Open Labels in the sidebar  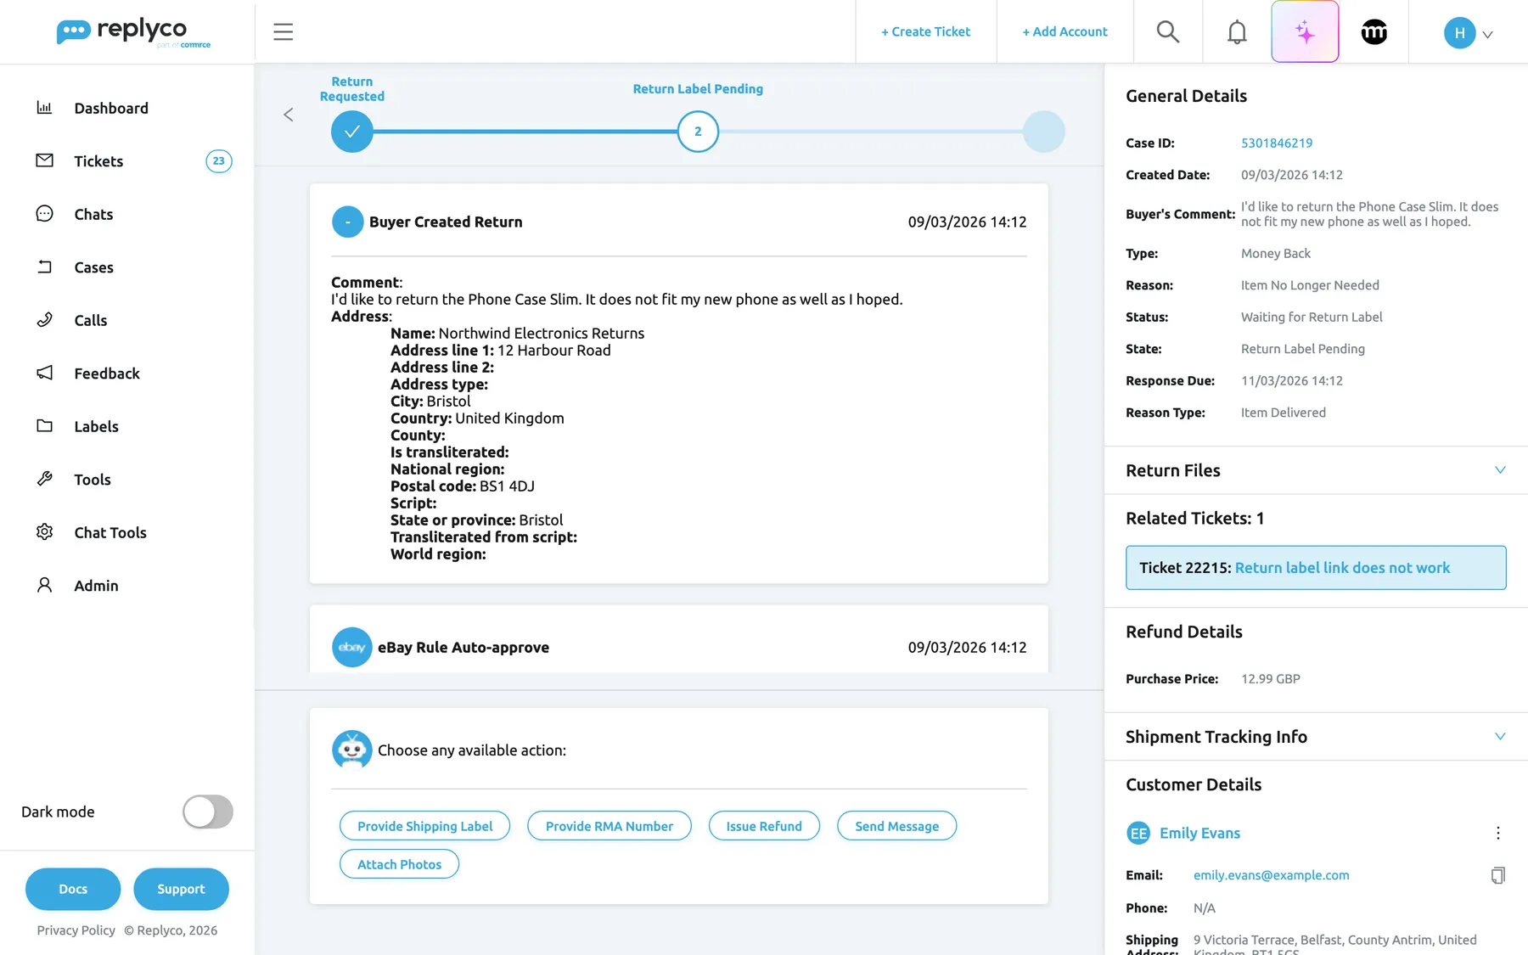96,426
